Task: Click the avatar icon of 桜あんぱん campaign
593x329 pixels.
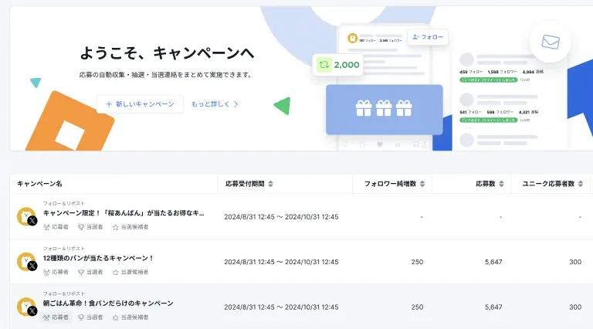Action: coord(26,216)
